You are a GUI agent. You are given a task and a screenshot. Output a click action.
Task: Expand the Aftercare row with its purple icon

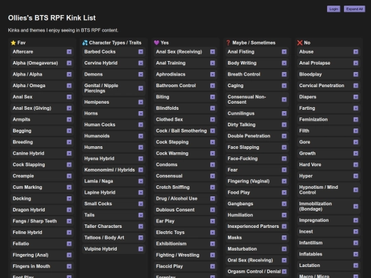coord(69,51)
